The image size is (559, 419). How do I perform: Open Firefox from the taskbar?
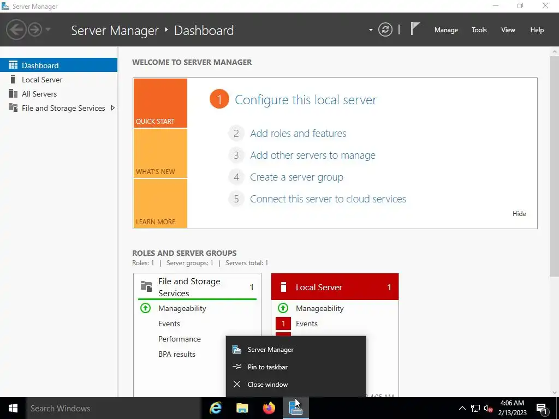tap(269, 408)
